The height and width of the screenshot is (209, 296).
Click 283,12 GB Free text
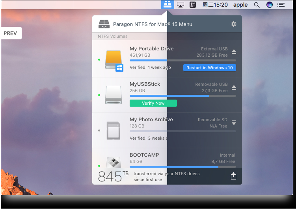(212, 55)
